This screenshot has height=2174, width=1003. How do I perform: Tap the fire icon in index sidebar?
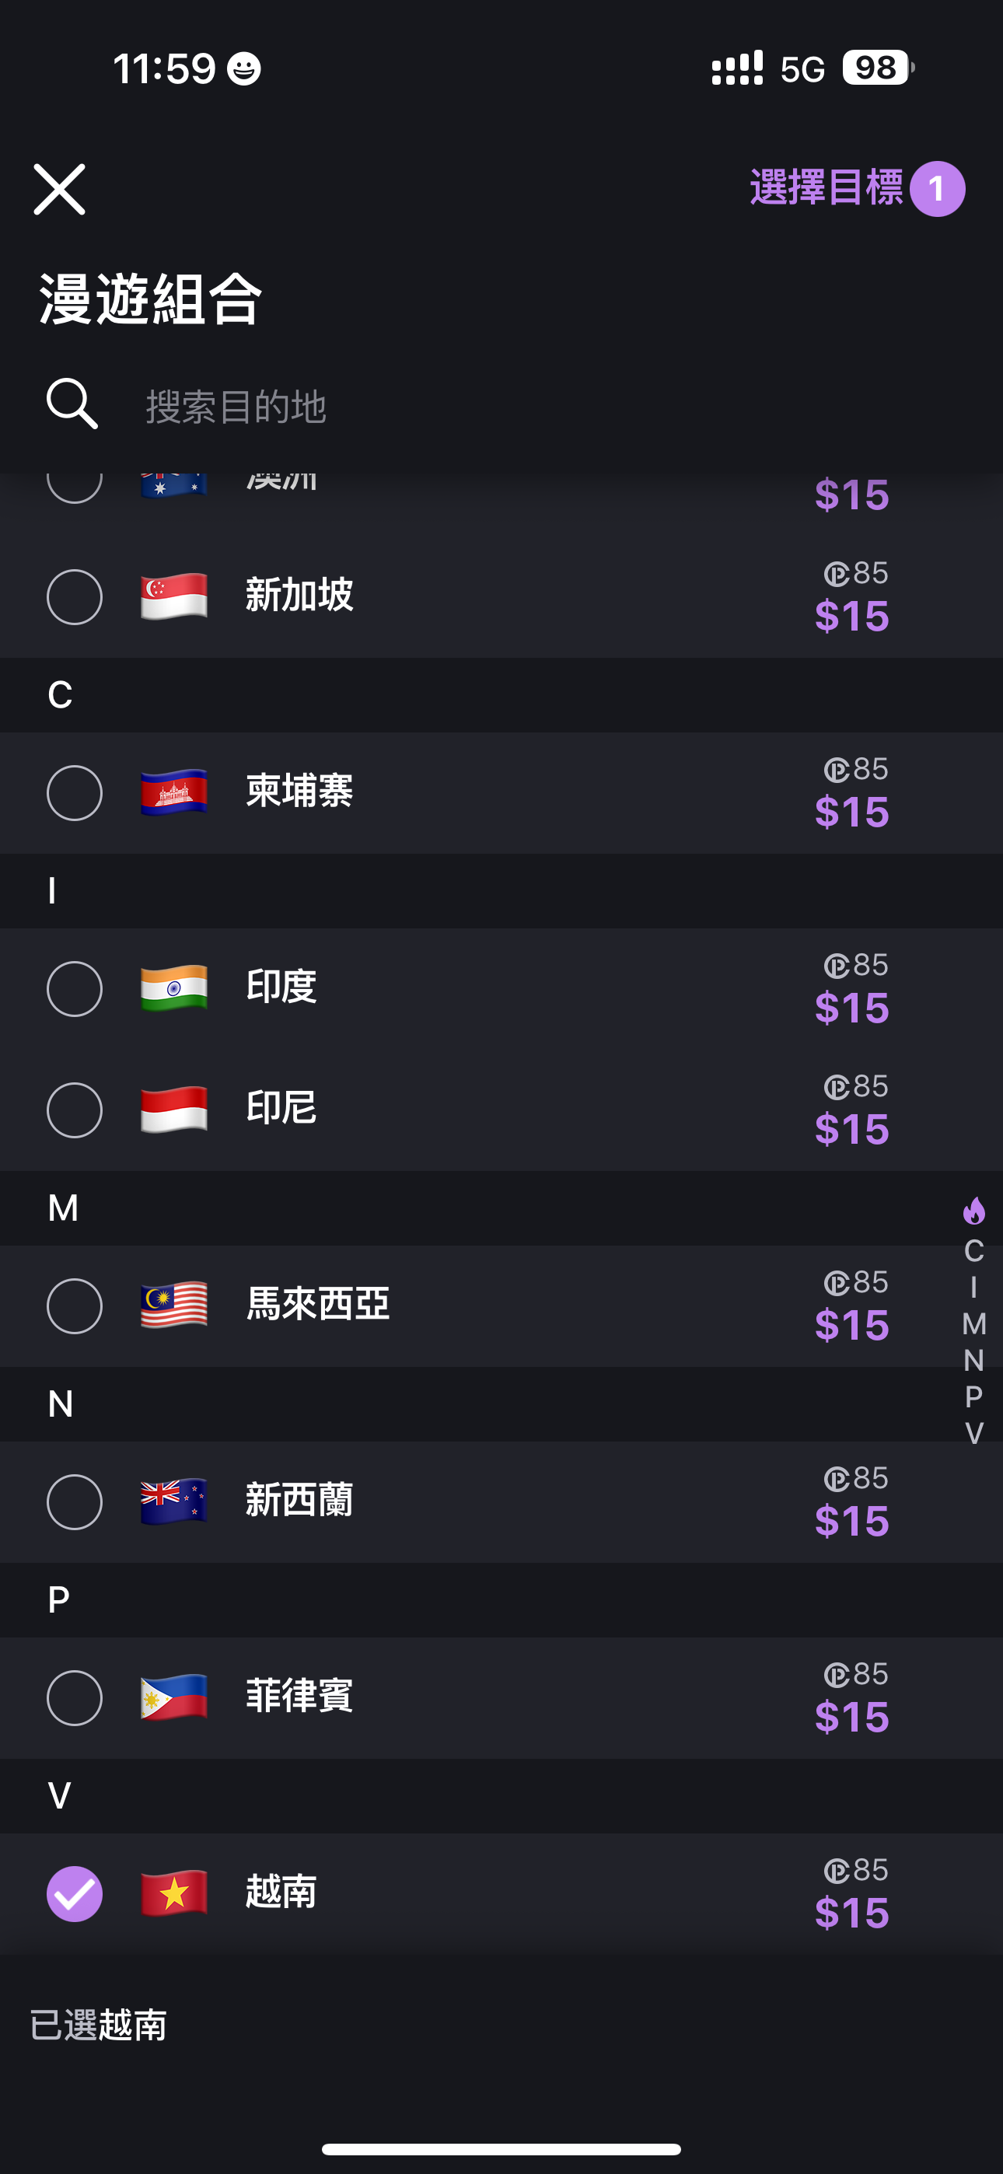pyautogui.click(x=973, y=1211)
